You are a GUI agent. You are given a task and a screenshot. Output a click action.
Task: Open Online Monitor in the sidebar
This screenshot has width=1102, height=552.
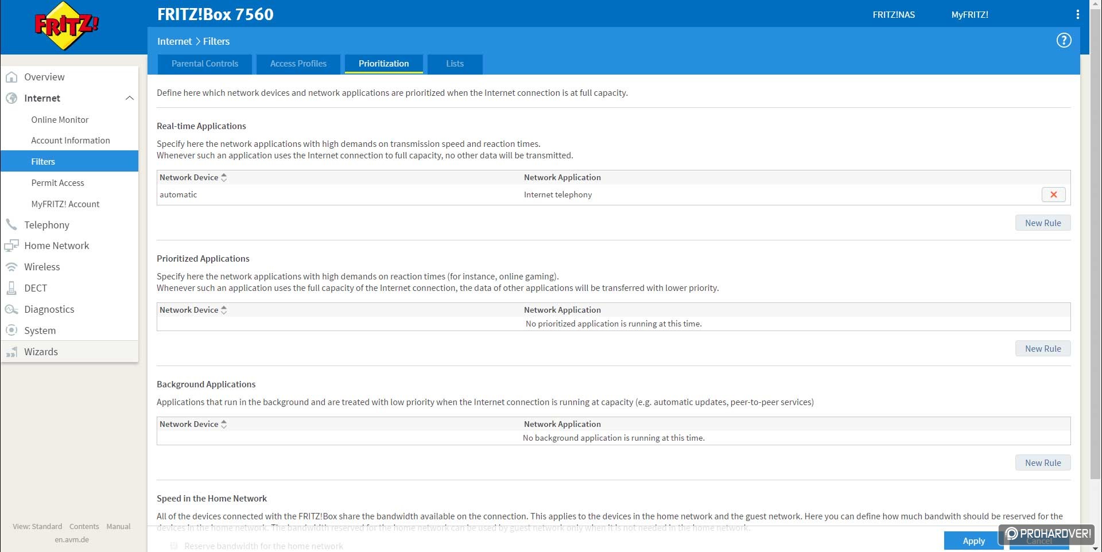[60, 119]
